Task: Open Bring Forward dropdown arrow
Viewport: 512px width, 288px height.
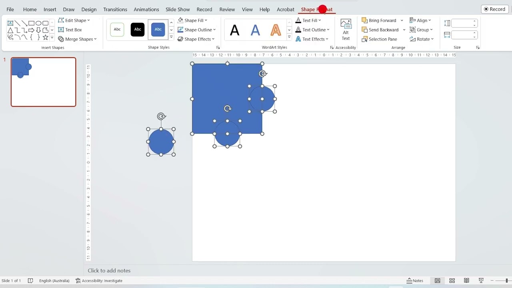Action: point(402,20)
